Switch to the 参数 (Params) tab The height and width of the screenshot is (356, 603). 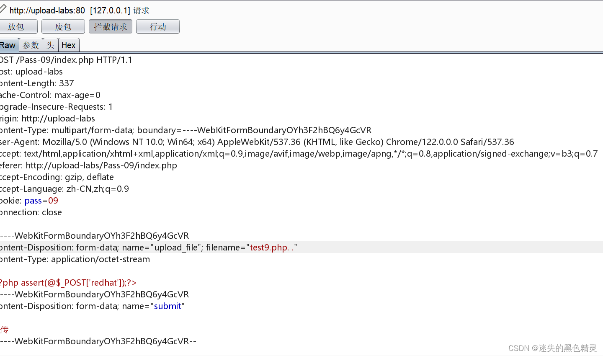31,45
